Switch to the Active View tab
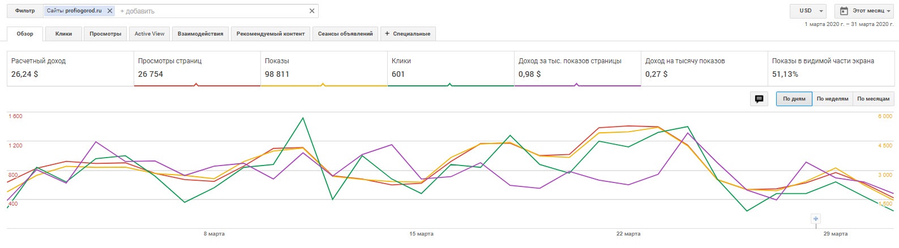The image size is (899, 248). 149,34
